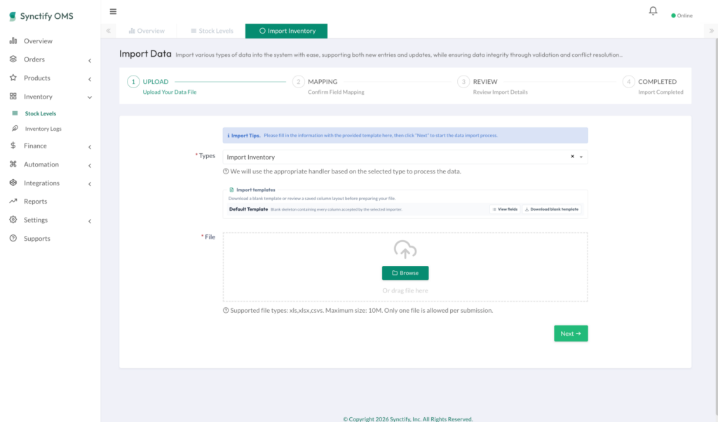Click the Stock Levels list icon in sidebar
The width and height of the screenshot is (718, 422).
pos(15,113)
